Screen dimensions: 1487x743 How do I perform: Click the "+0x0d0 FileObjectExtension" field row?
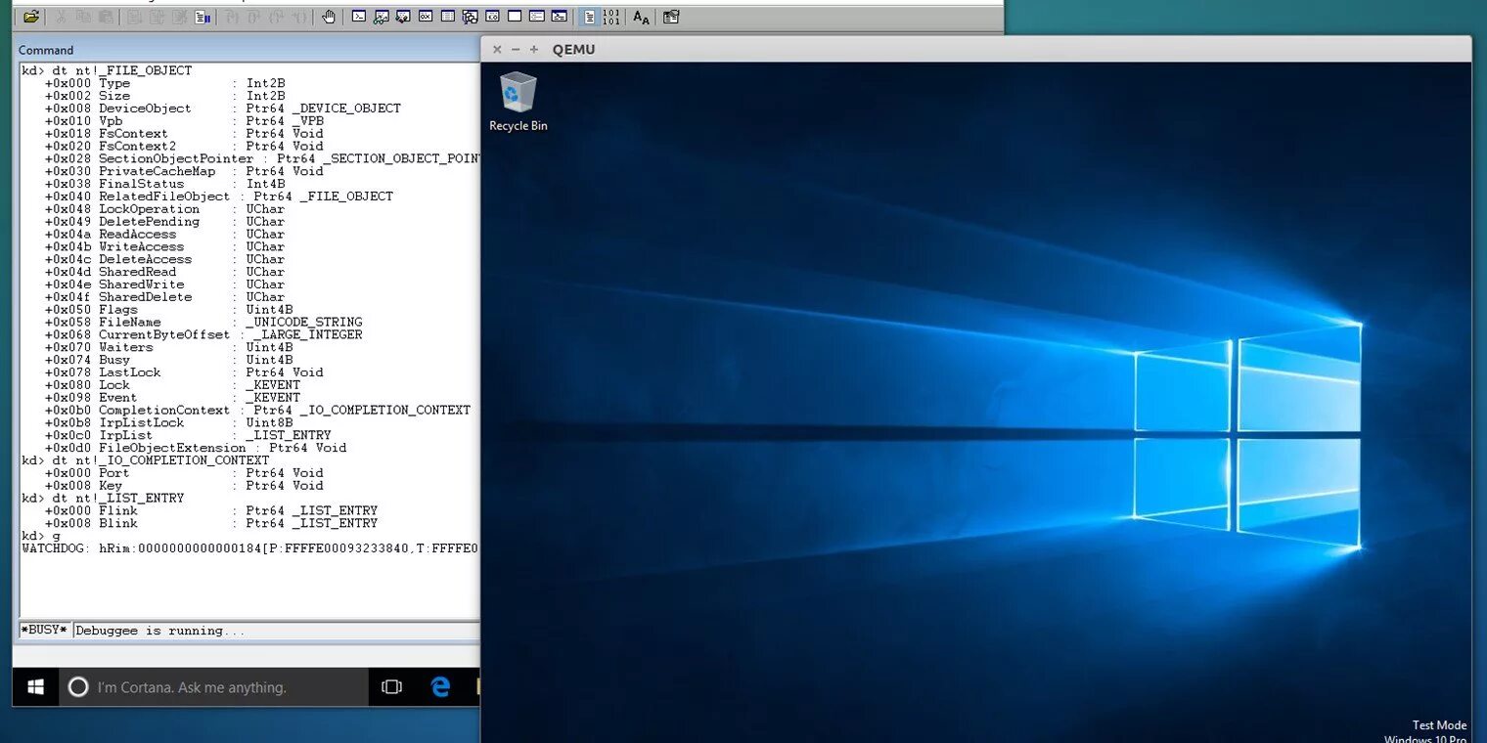click(x=196, y=448)
